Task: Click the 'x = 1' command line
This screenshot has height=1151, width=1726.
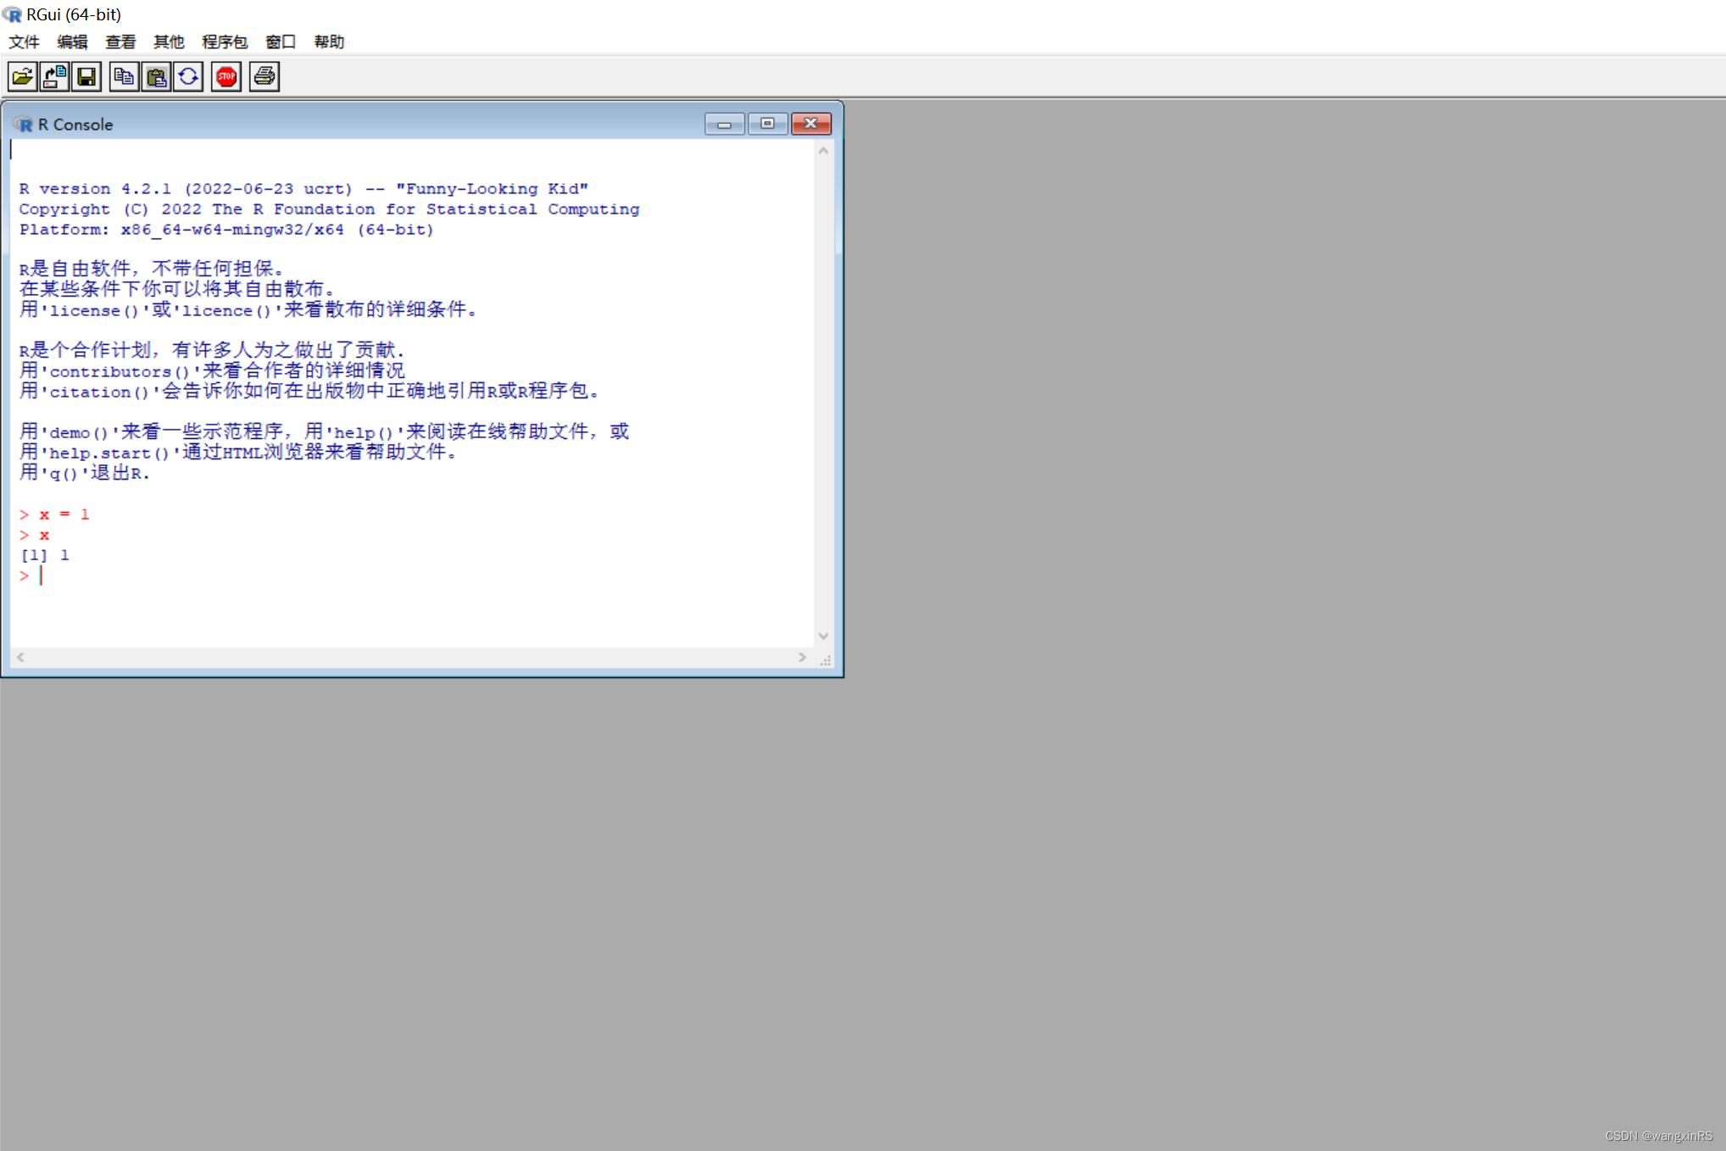Action: point(54,514)
